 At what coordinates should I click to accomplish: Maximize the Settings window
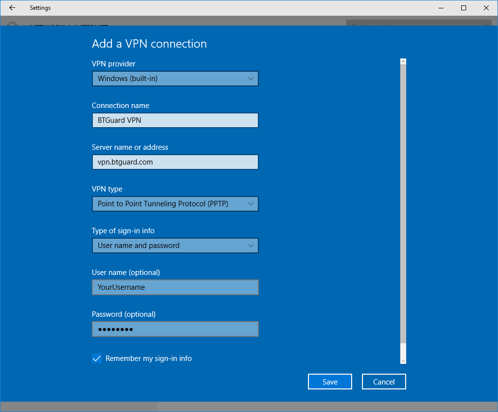(463, 8)
